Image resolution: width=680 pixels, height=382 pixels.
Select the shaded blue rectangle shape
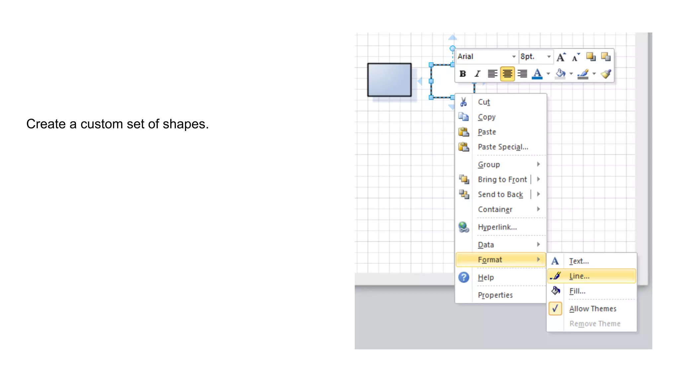point(389,80)
